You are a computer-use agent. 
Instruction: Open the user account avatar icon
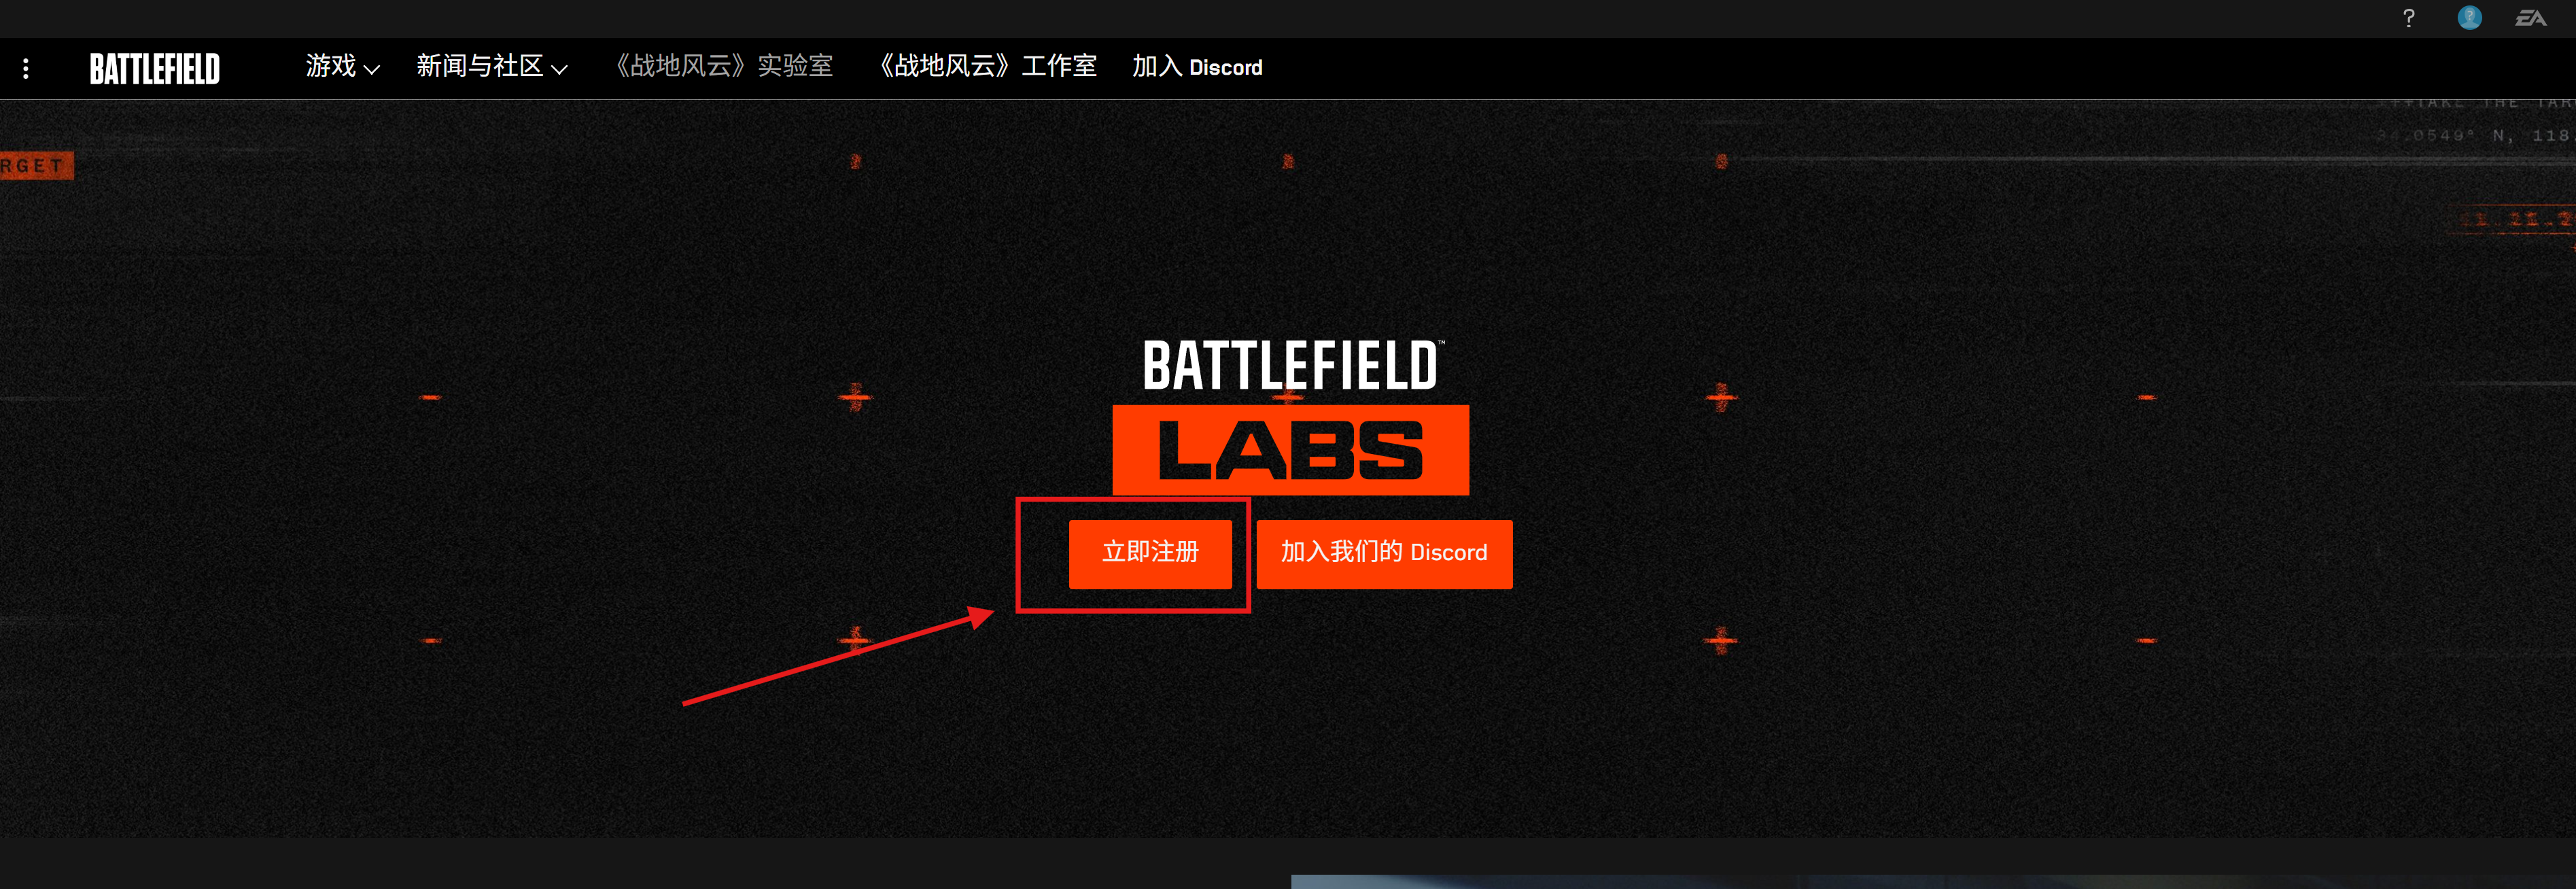[2469, 18]
